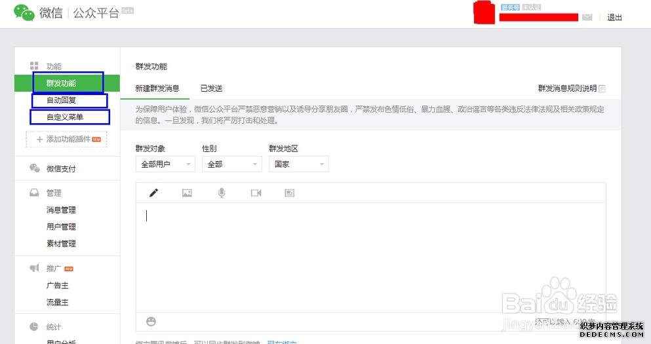The height and width of the screenshot is (344, 651).
Task: Switch to 新建群发消息 tab
Action: (x=157, y=88)
